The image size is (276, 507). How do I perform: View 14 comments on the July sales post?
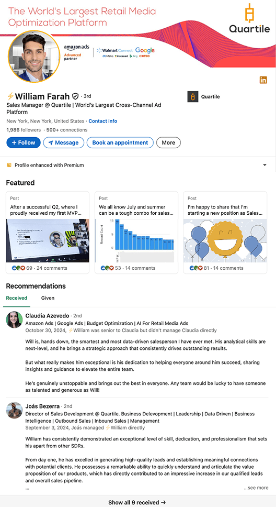tap(140, 268)
